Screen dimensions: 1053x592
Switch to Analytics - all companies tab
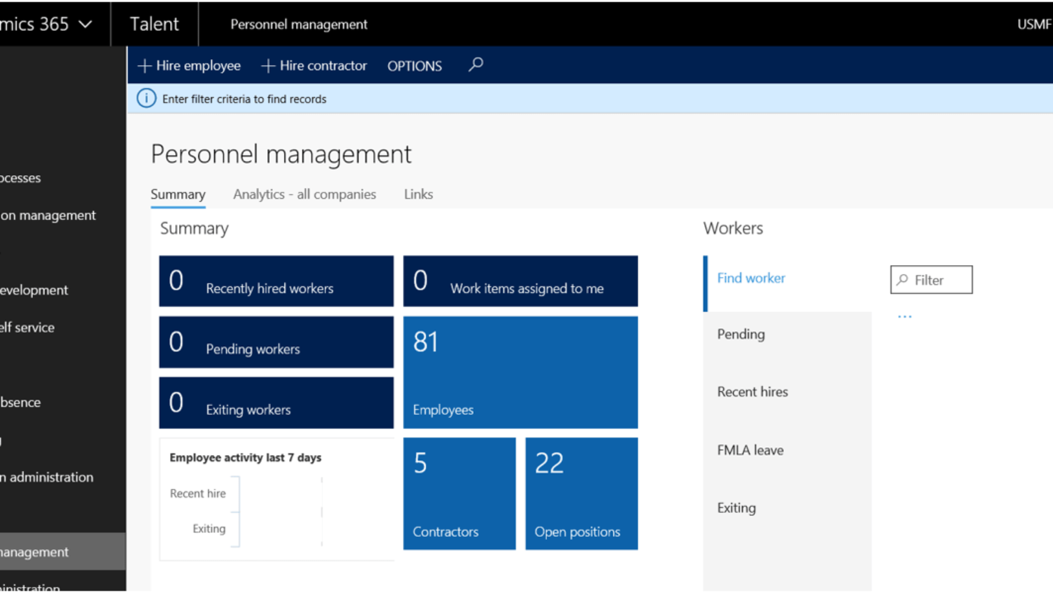304,194
